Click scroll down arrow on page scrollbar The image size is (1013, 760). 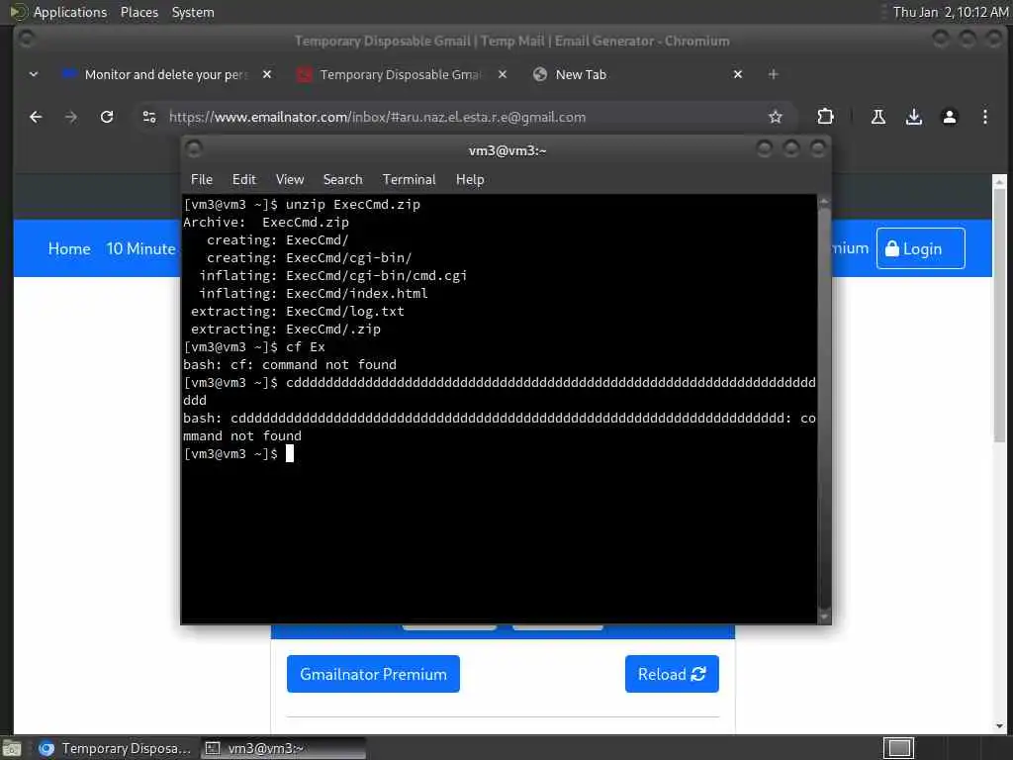(x=999, y=725)
